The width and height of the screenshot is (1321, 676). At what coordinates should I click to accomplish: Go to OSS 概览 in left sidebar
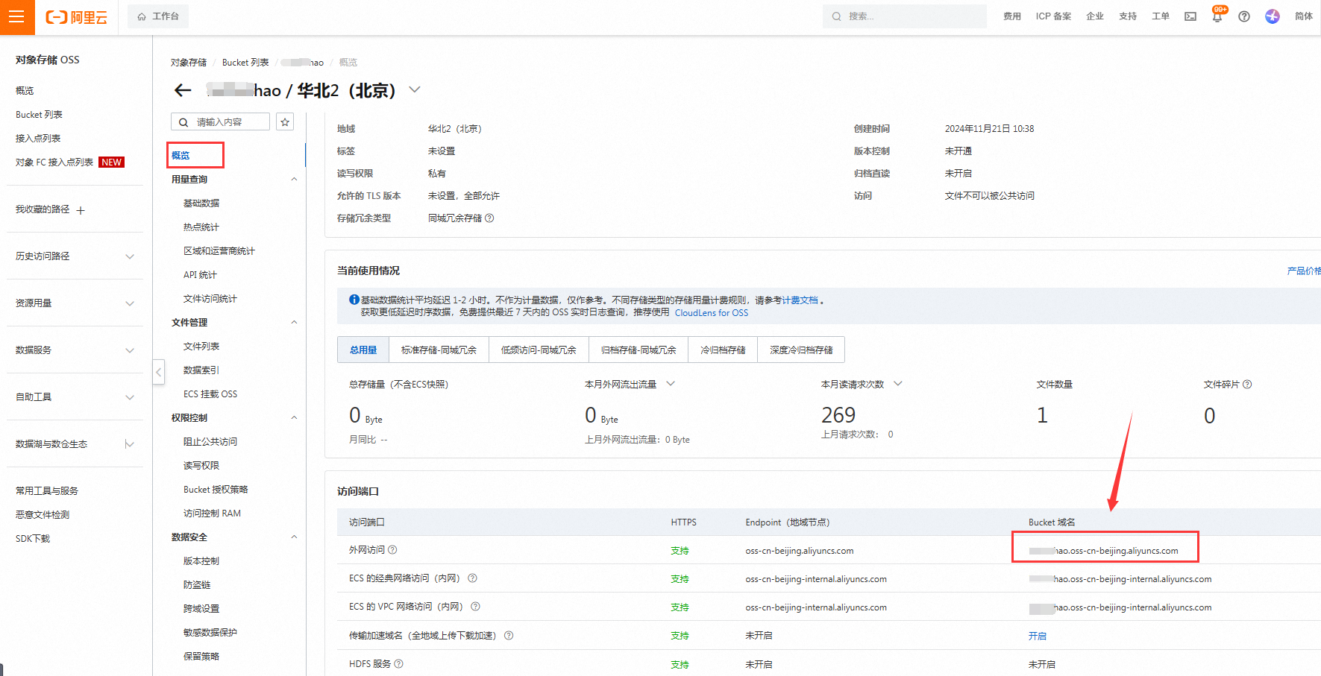click(x=25, y=91)
